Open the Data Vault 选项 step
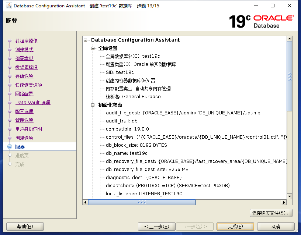Viewport: 301px width, 235px height. tap(33, 103)
